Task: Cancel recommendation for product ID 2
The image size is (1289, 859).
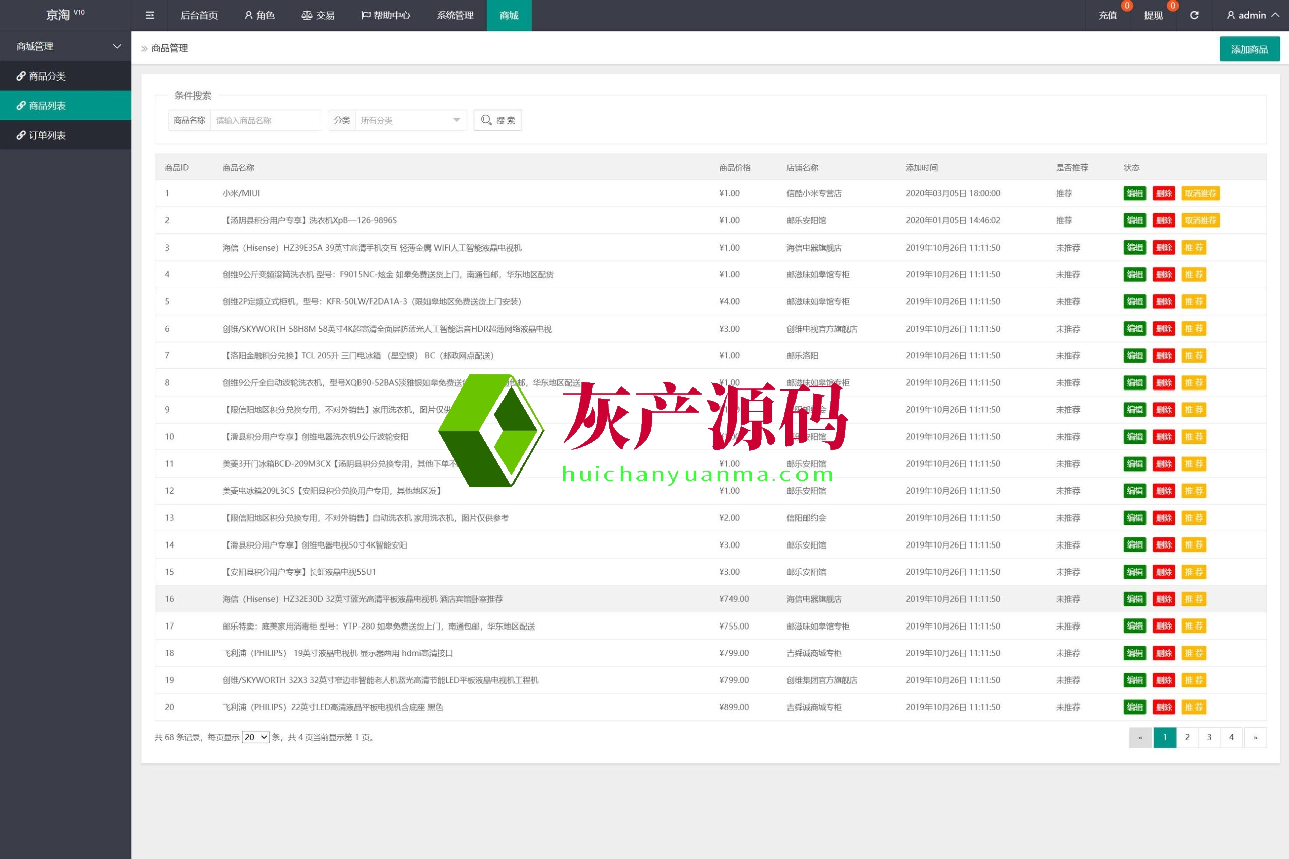Action: 1200,221
